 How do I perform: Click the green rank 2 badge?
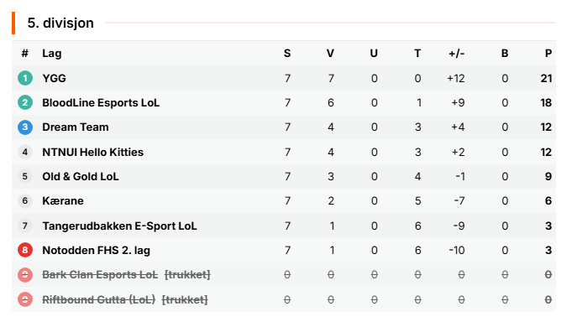(25, 102)
